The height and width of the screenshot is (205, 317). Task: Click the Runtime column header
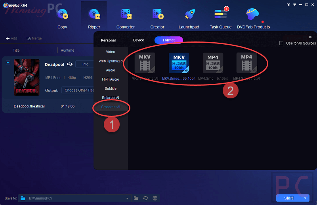pos(67,51)
